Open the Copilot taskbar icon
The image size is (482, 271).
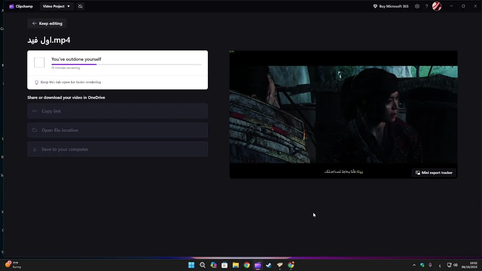214,265
